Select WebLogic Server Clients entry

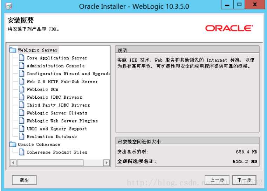pyautogui.click(x=57, y=113)
